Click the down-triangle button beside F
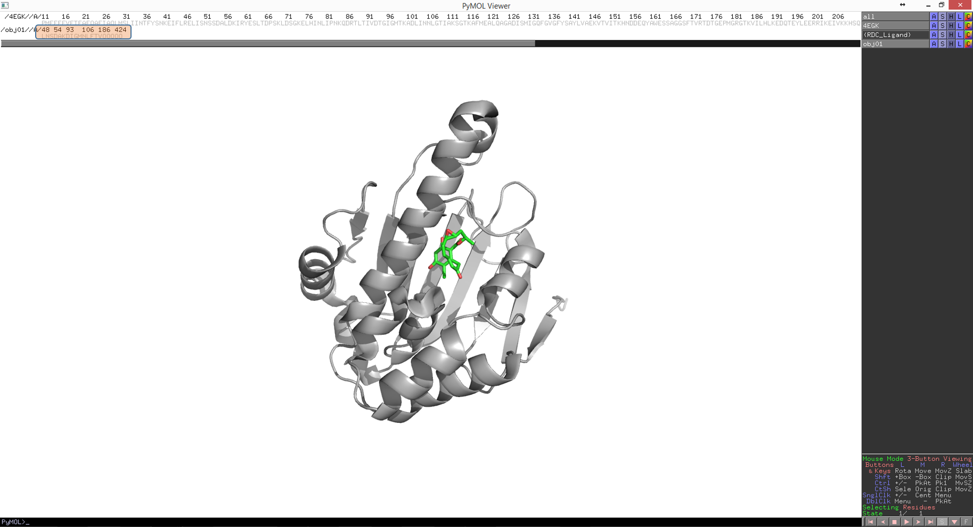Viewport: 973px width, 527px height. [954, 522]
